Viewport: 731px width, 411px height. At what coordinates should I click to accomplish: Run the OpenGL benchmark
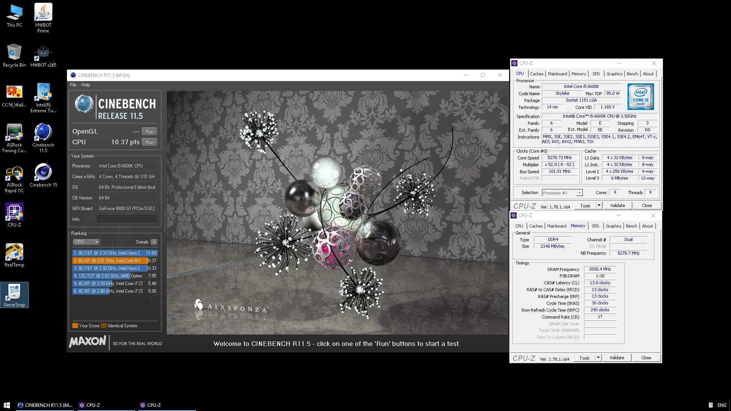coord(150,132)
